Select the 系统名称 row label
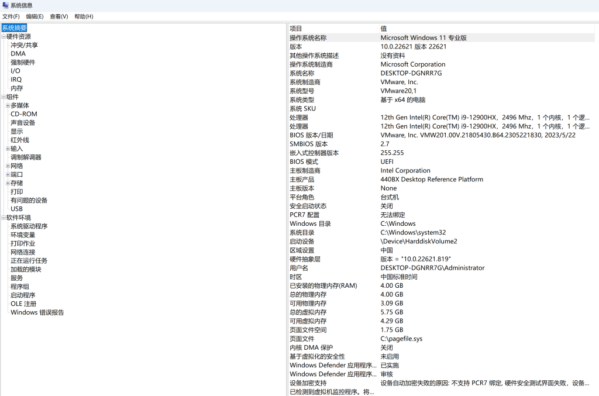This screenshot has height=396, width=599. click(302, 73)
